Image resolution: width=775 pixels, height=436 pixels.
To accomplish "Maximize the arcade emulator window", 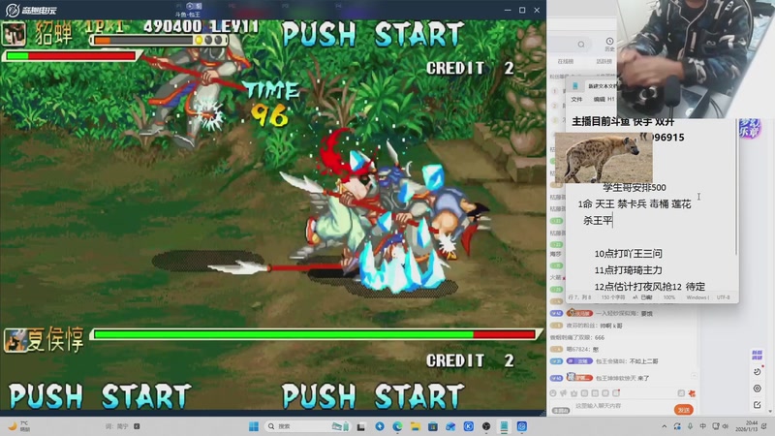I will click(x=522, y=10).
